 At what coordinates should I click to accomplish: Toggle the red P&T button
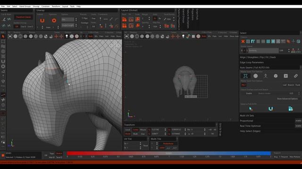(243, 85)
